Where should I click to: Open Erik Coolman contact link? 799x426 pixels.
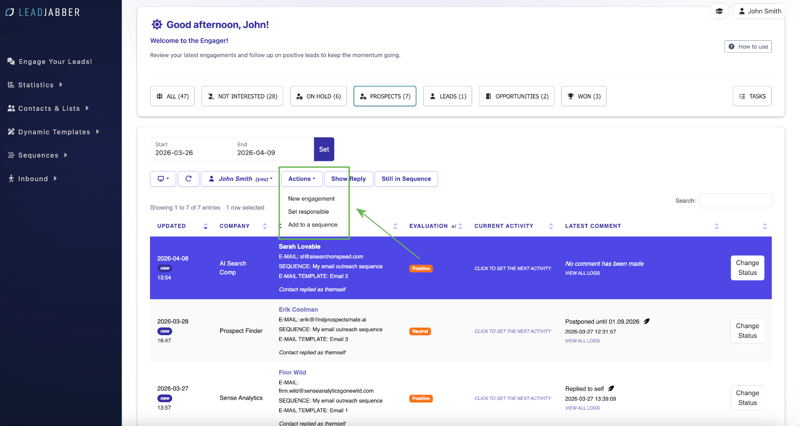(298, 309)
